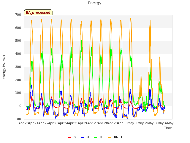Viewport: 190px width, 143px height.
Task: Click the 600 y-axis tick label
Action: [x=18, y=28]
